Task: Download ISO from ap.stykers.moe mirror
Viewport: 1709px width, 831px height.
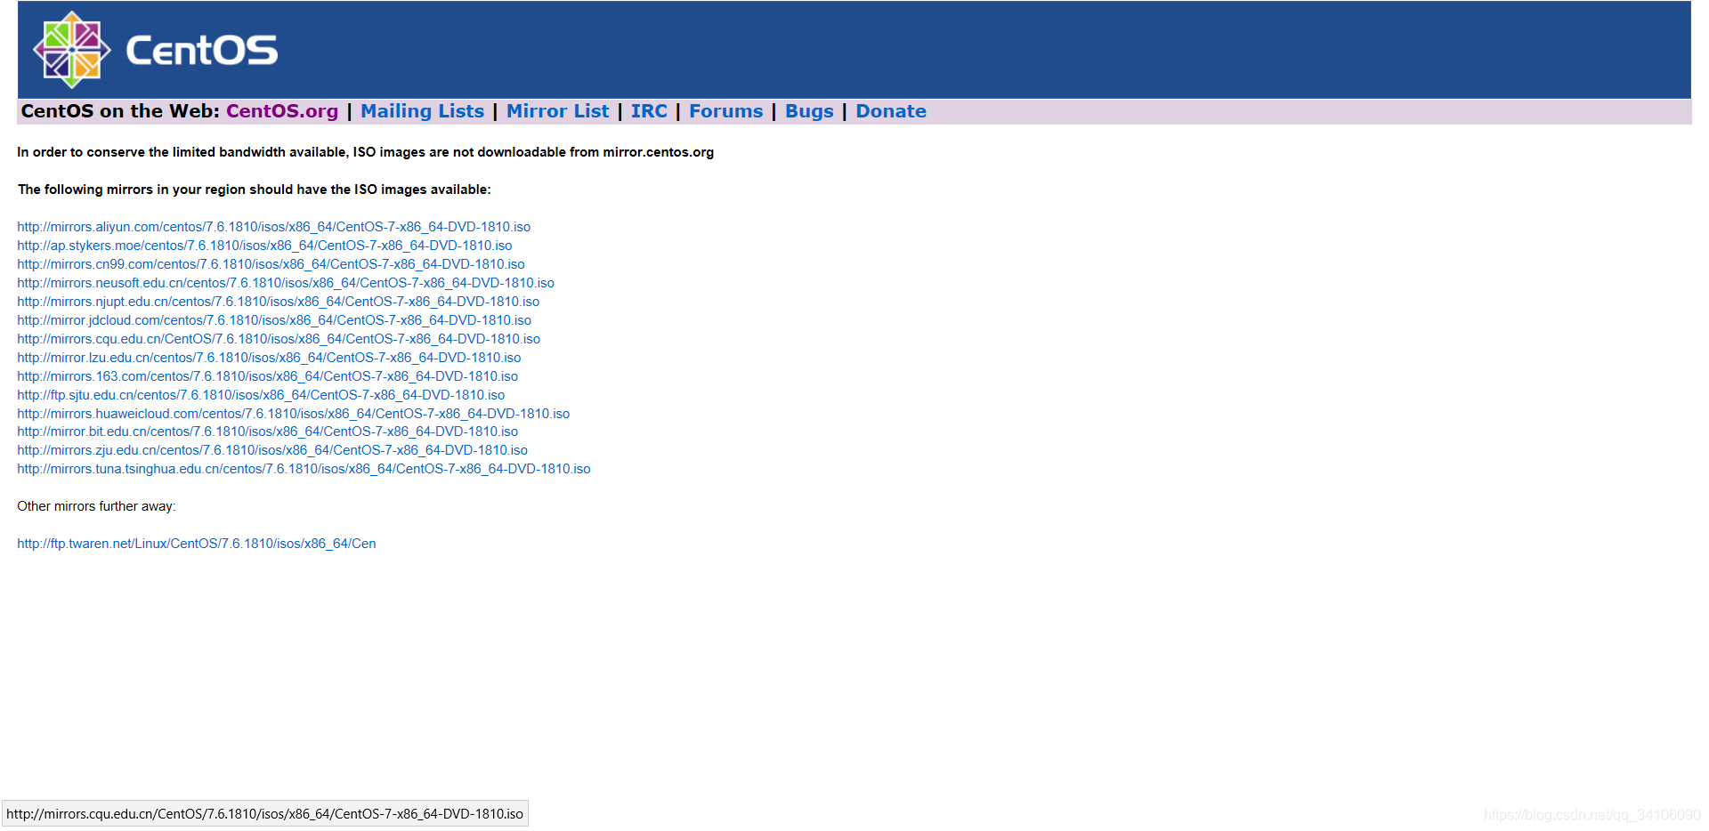Action: 264,246
